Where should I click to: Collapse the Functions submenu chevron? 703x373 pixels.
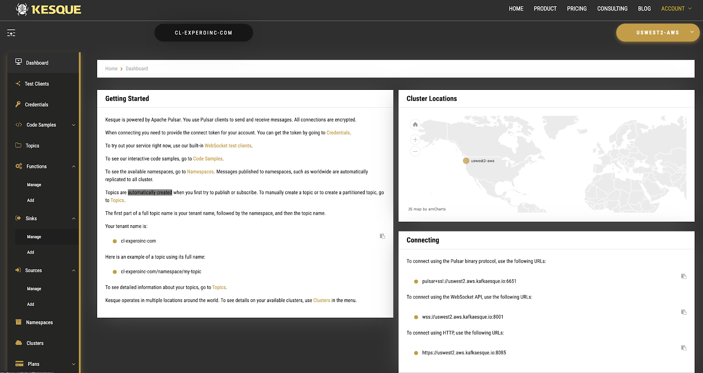[74, 167]
